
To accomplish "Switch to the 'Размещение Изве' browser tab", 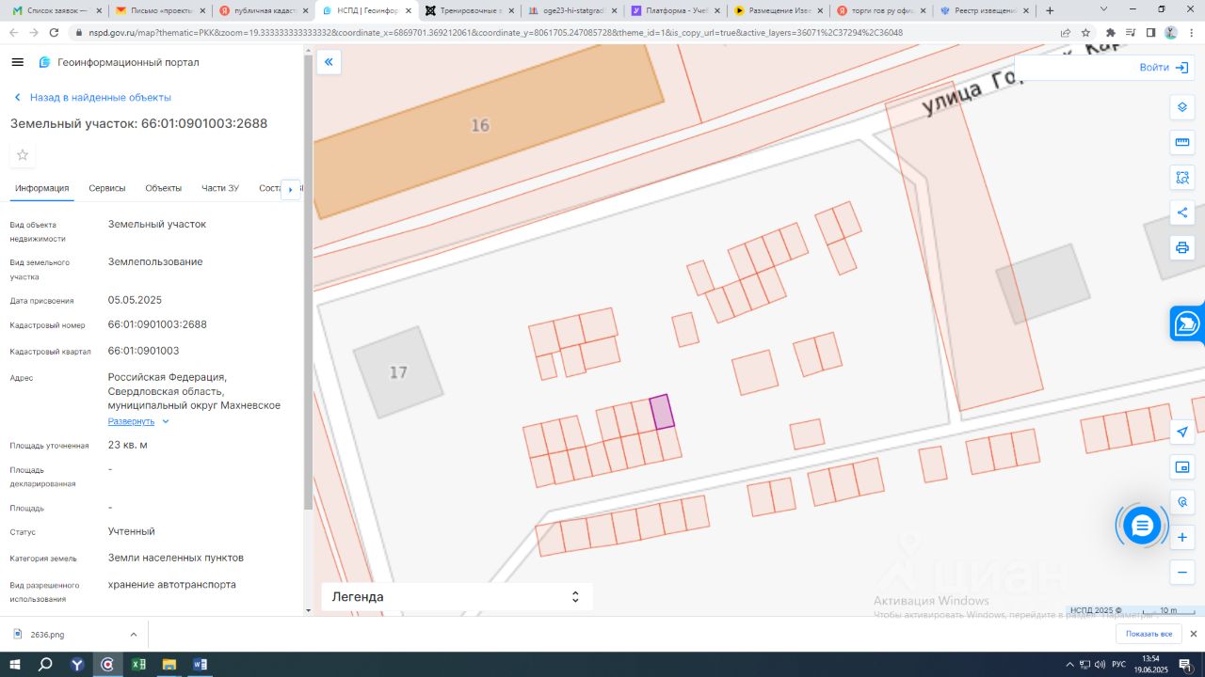I will pyautogui.click(x=779, y=10).
